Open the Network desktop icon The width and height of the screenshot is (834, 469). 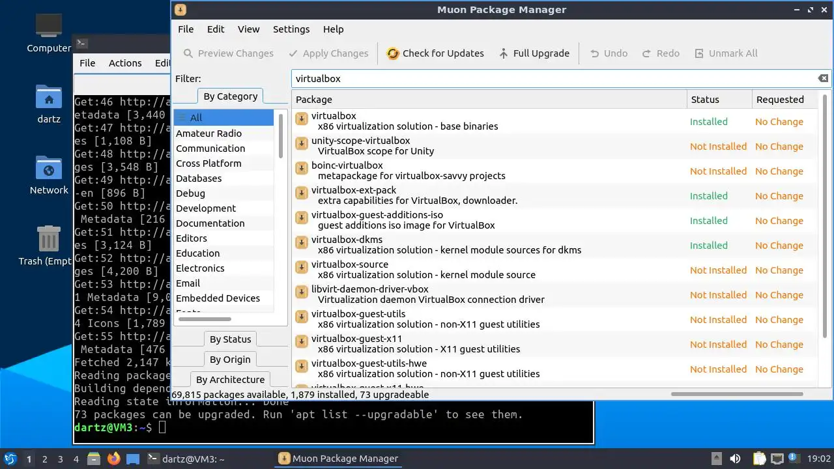coord(49,176)
